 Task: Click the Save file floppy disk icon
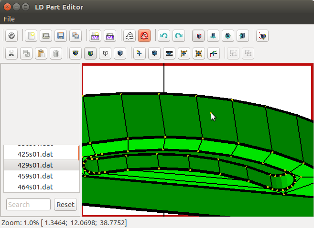pos(60,36)
